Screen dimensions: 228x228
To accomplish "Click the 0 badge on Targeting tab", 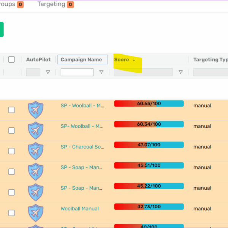I will pyautogui.click(x=70, y=5).
